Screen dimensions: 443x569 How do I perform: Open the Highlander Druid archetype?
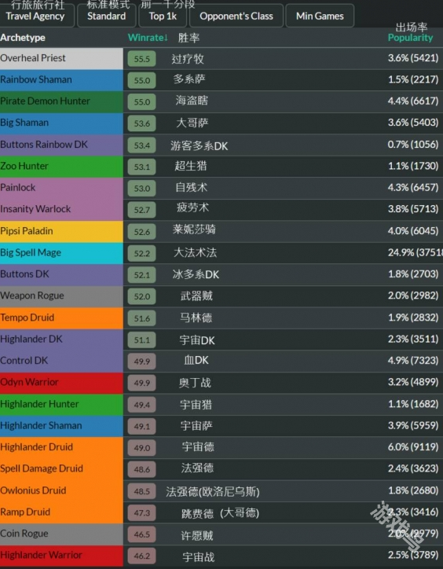(61, 447)
